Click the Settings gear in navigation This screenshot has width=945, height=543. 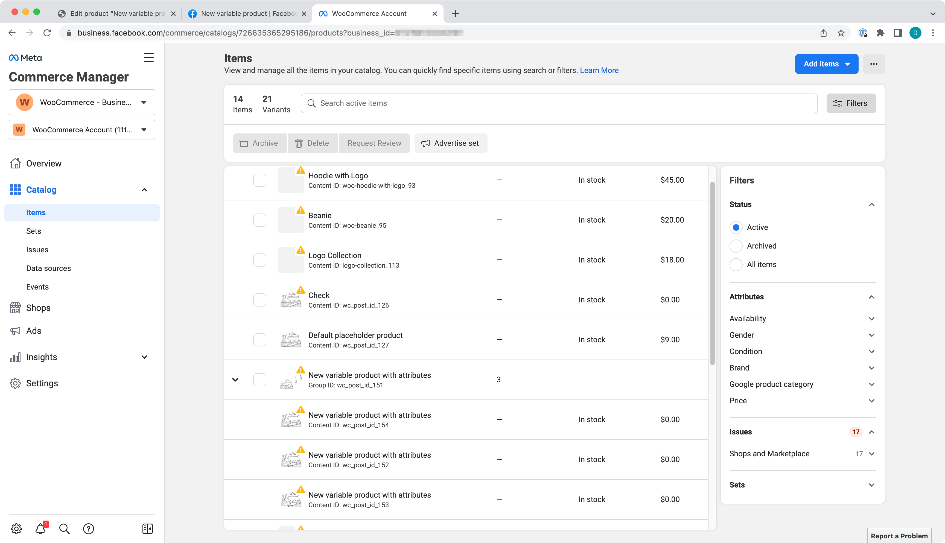pyautogui.click(x=15, y=383)
